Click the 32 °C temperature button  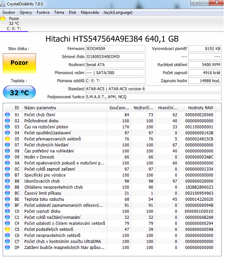[x=19, y=92]
